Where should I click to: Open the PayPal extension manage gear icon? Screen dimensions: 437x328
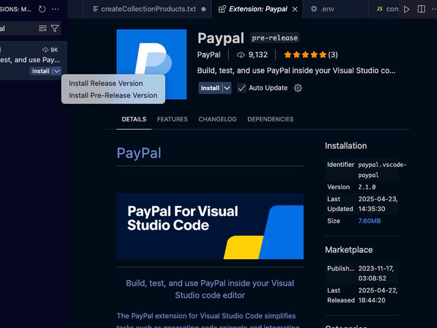click(298, 88)
